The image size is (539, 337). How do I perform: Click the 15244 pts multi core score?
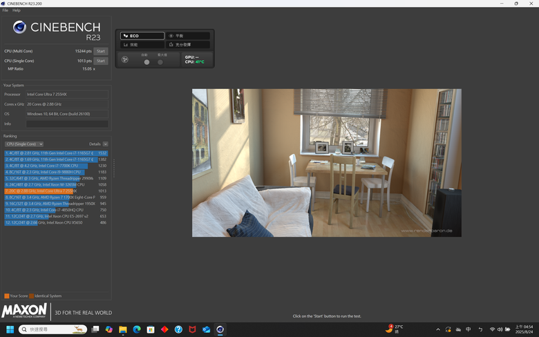pos(83,51)
